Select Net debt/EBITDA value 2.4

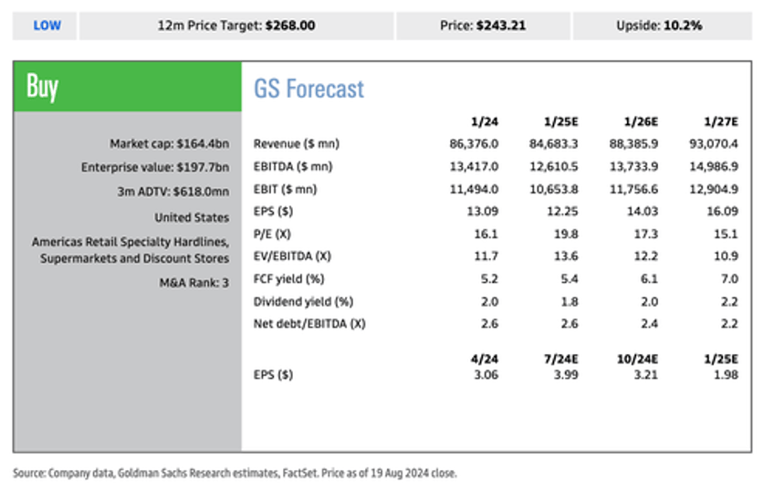tap(649, 324)
